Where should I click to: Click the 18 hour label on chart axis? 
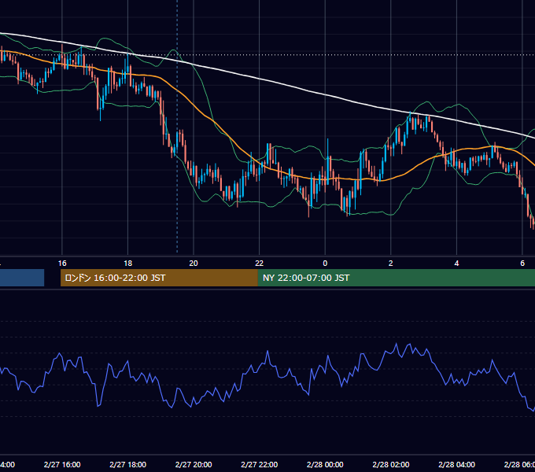coord(127,264)
